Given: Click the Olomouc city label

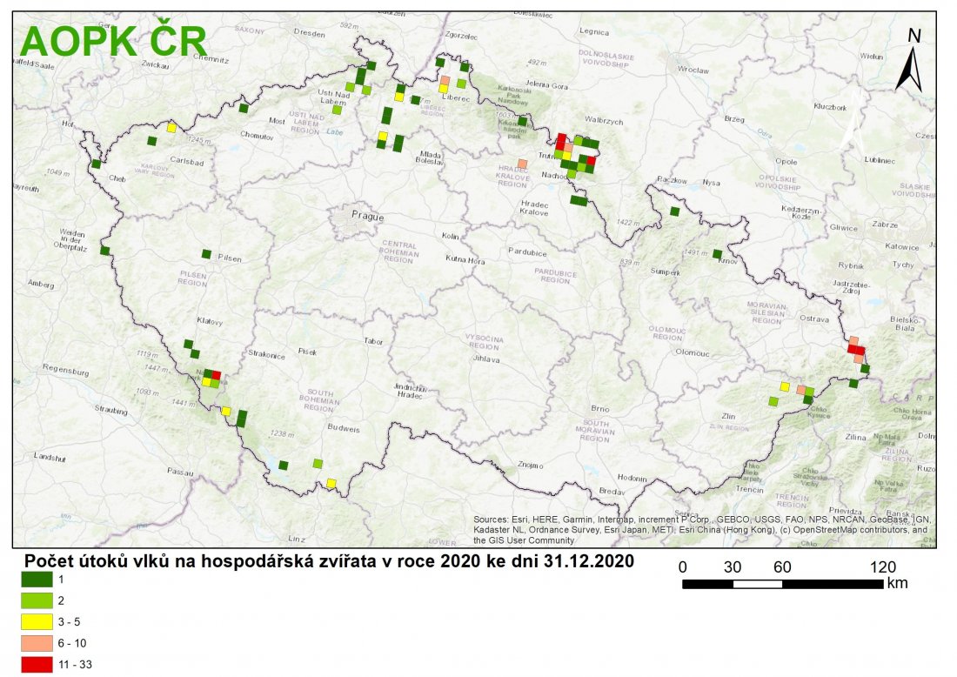Looking at the screenshot, I should tap(693, 352).
